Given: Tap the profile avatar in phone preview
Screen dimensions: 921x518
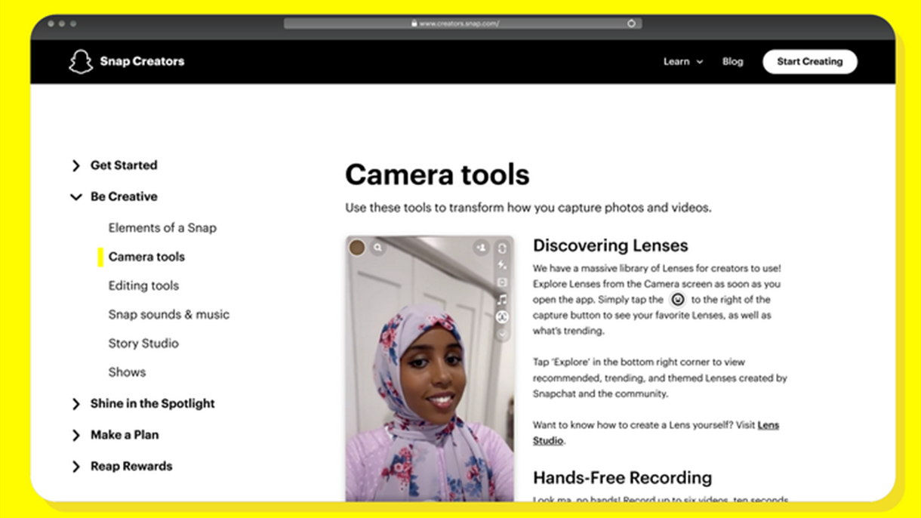Looking at the screenshot, I should 357,247.
